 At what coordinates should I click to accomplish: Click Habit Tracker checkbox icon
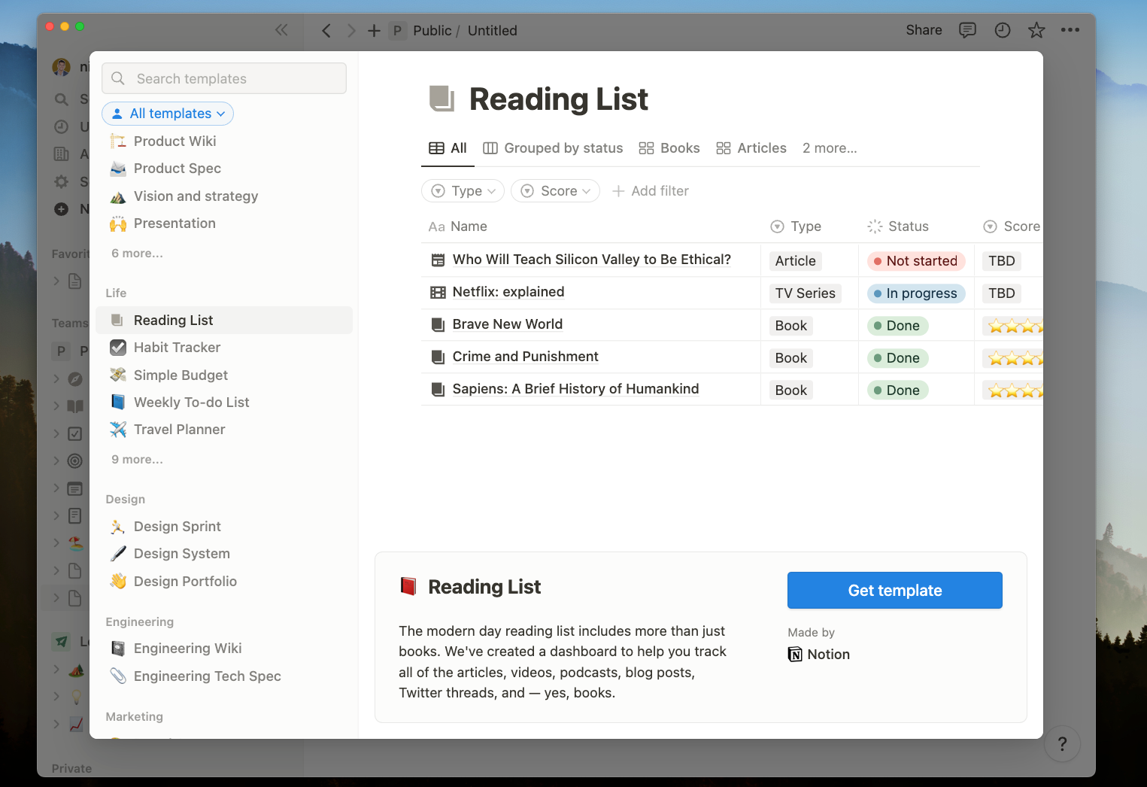click(118, 348)
